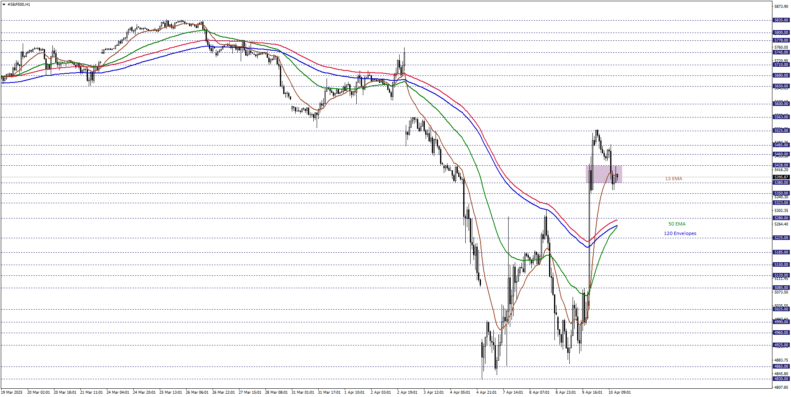Click the 4960.00 price level tag
The height and width of the screenshot is (397, 791).
click(x=781, y=333)
